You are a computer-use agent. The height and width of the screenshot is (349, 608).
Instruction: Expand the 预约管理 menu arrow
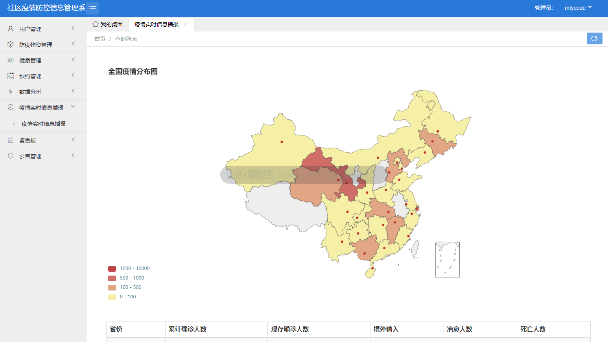point(73,75)
